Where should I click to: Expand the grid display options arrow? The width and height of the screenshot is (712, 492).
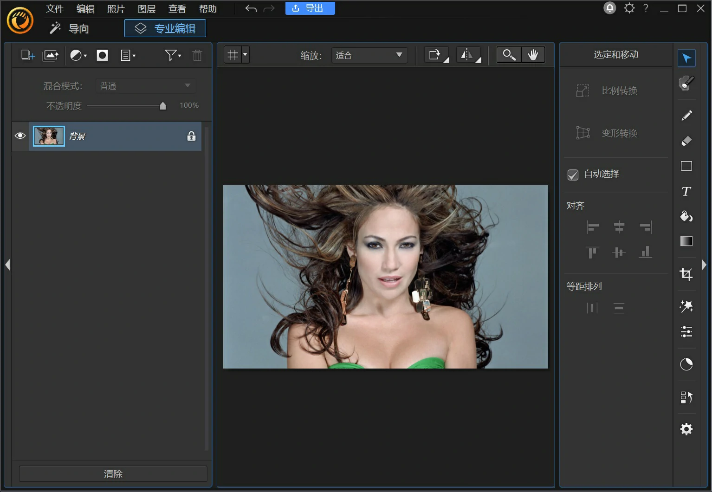[245, 55]
